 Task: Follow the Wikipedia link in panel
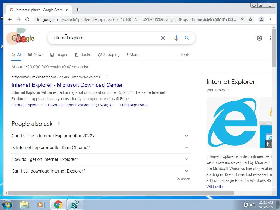215,187
